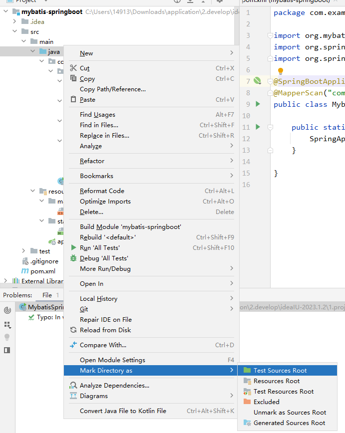Collapse the mybatis-springboot project node
The height and width of the screenshot is (433, 345).
click(6, 11)
